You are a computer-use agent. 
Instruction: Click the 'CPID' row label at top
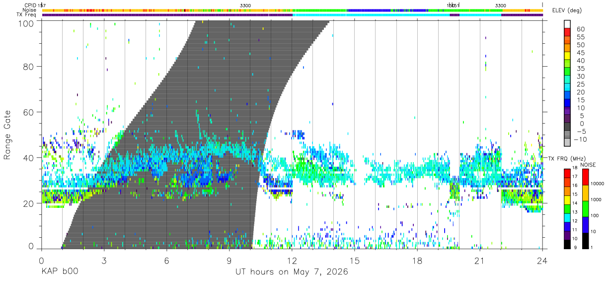(30, 5)
